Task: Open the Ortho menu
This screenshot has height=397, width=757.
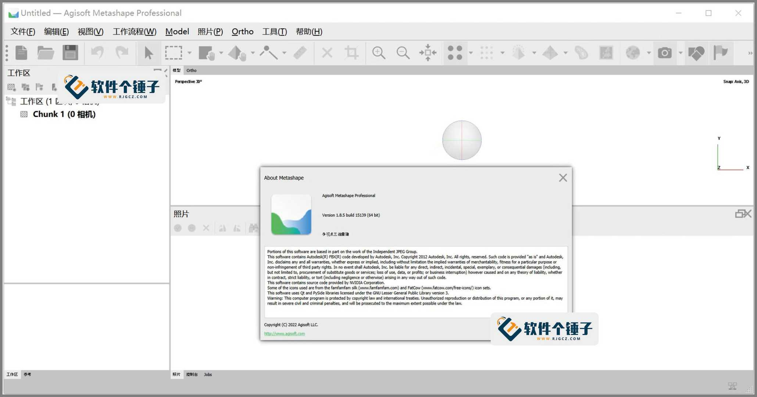Action: coord(243,32)
